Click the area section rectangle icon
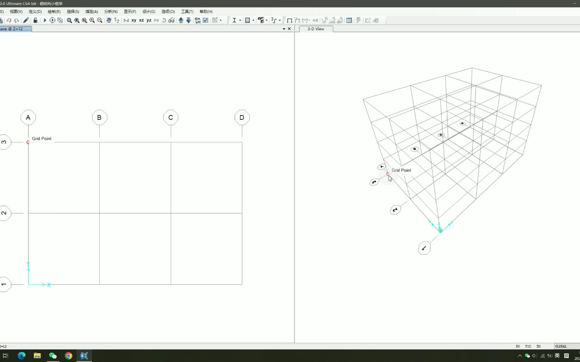The width and height of the screenshot is (580, 362). 248,20
